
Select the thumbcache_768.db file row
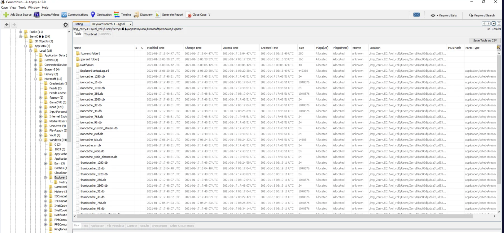point(285,203)
